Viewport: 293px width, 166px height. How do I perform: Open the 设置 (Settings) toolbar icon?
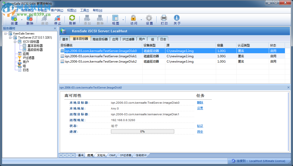point(149,20)
